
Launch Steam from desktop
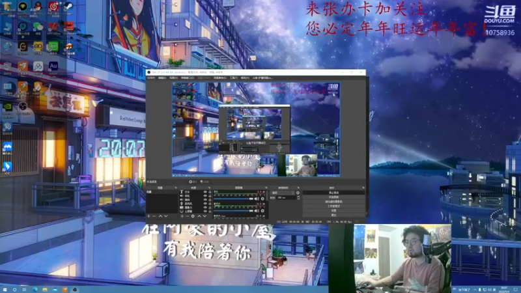pyautogui.click(x=69, y=7)
